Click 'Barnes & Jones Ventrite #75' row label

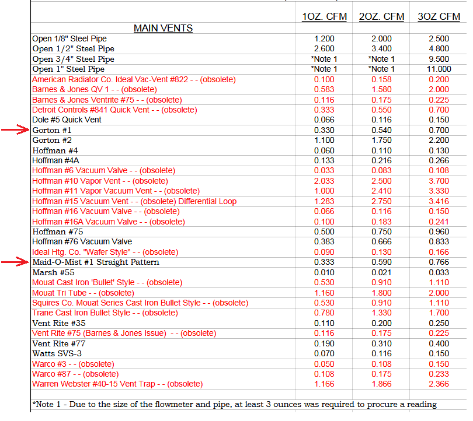107,100
